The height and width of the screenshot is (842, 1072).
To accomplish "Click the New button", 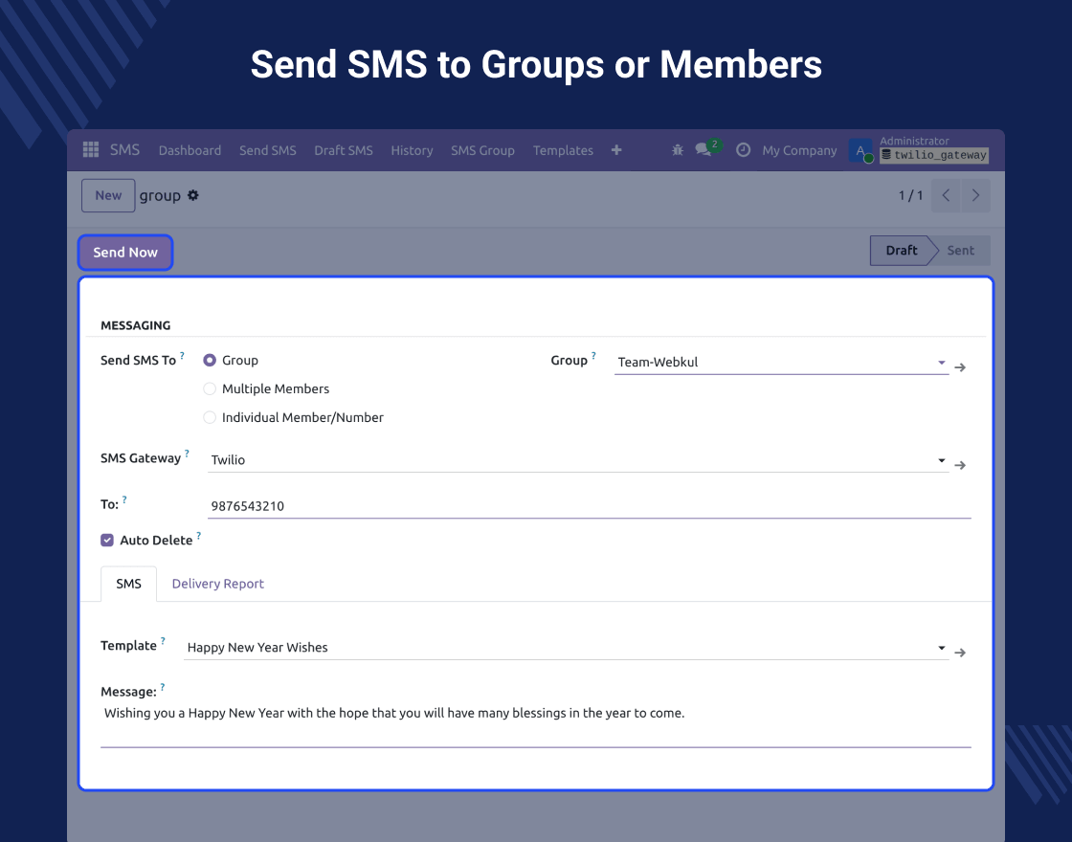I will pos(108,195).
